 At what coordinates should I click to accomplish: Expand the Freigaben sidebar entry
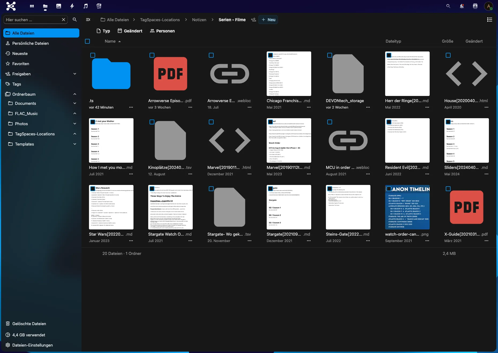pyautogui.click(x=75, y=74)
